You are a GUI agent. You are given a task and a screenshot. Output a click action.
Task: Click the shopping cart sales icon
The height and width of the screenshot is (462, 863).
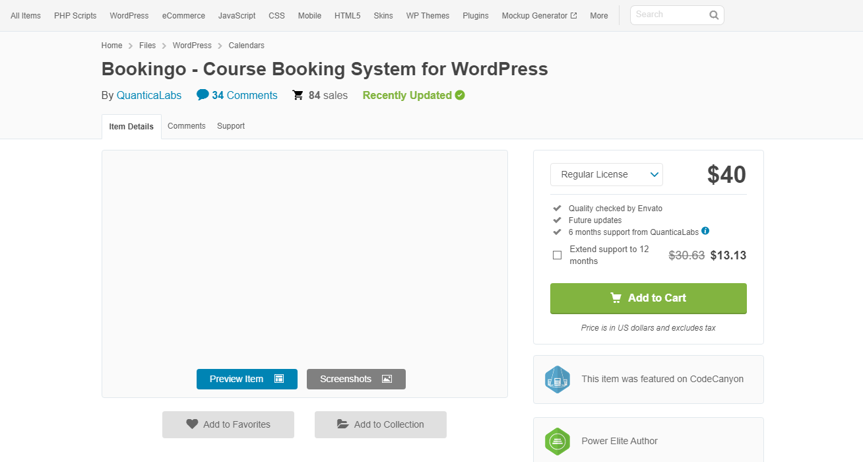(x=298, y=95)
